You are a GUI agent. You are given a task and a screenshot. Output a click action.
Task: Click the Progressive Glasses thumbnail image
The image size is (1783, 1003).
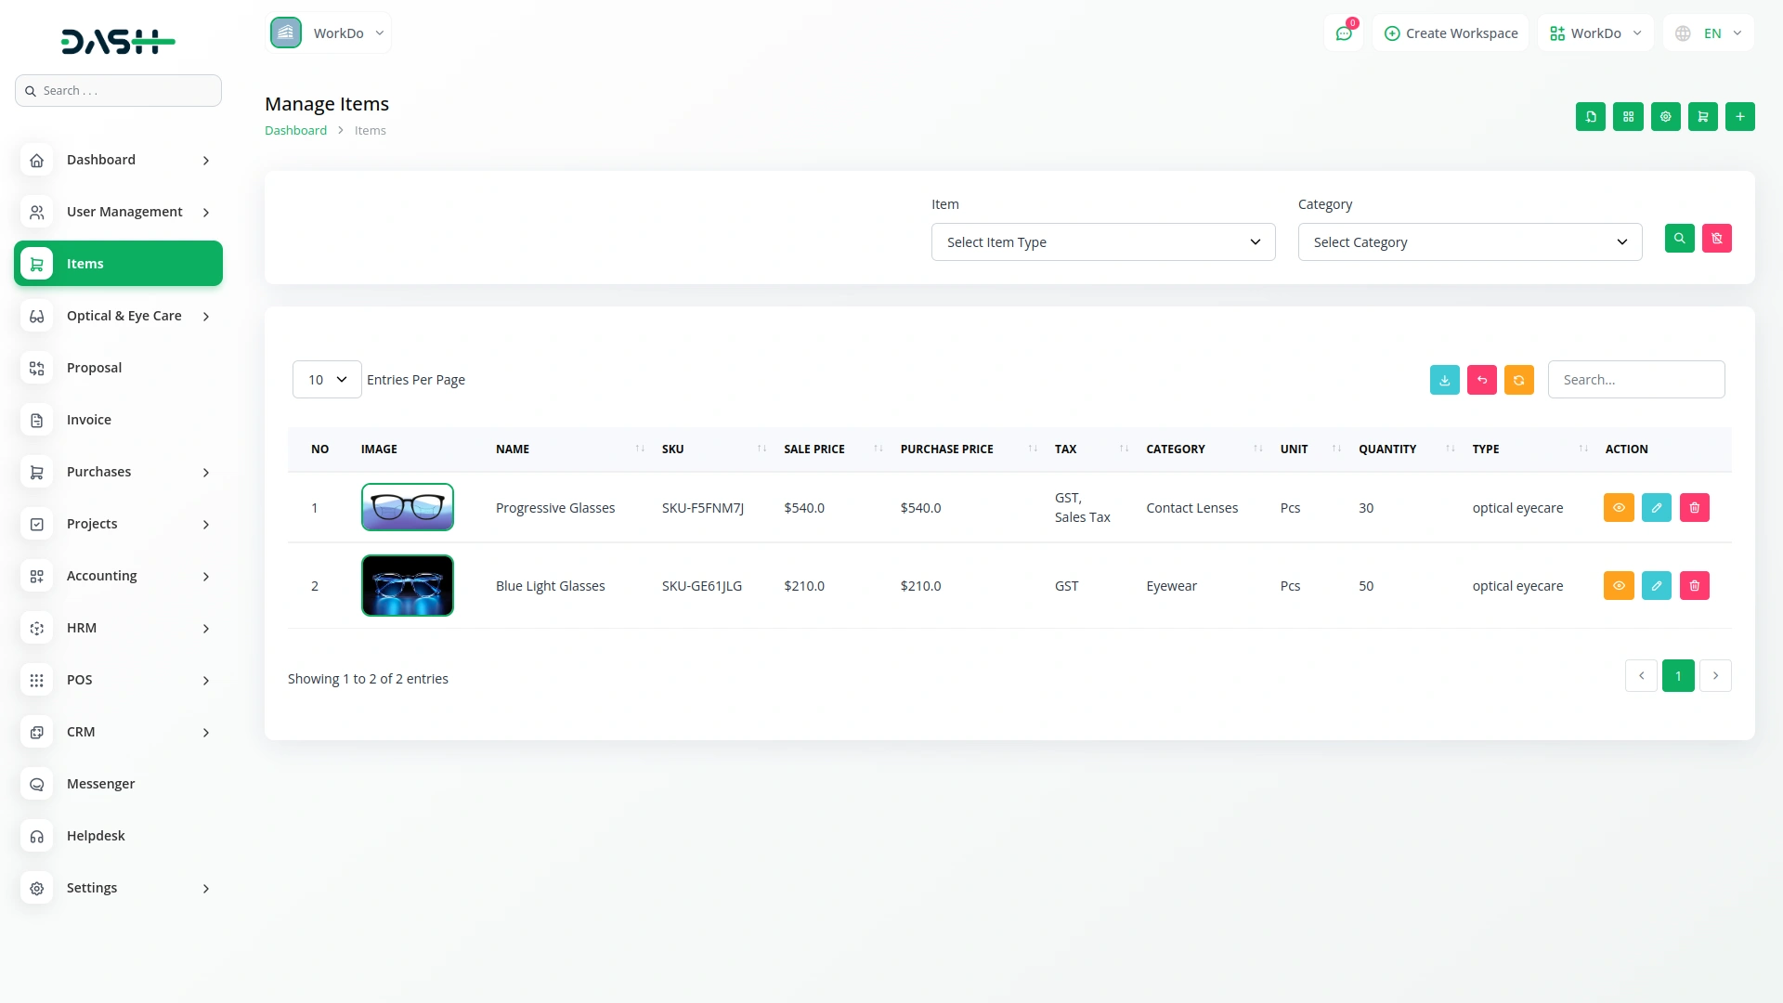407,508
